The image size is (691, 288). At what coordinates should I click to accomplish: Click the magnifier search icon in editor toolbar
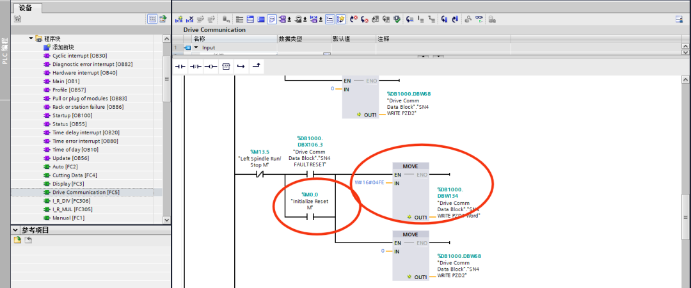point(468,19)
